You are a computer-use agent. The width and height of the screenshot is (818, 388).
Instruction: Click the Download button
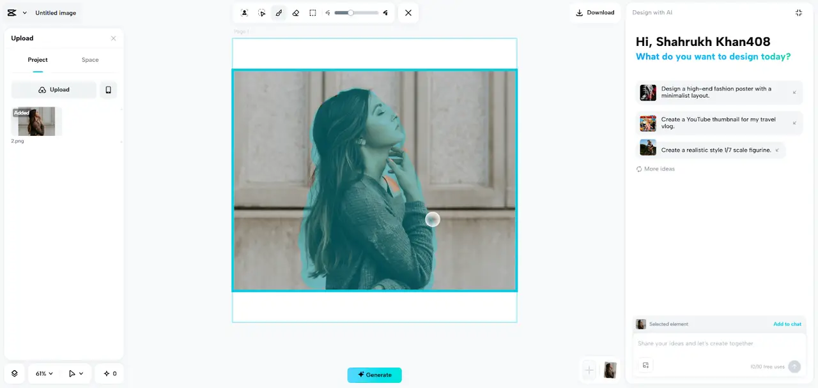[x=595, y=13]
